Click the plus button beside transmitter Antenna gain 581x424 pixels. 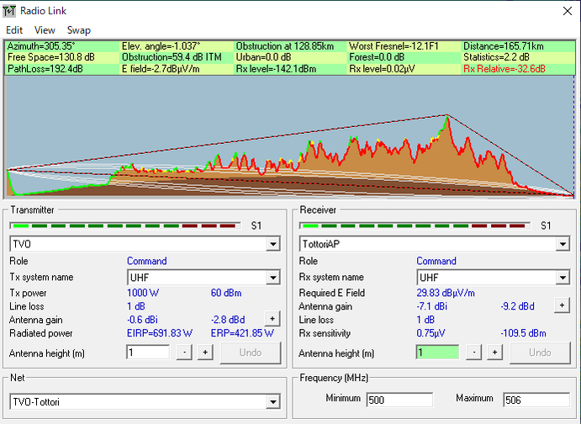point(272,318)
